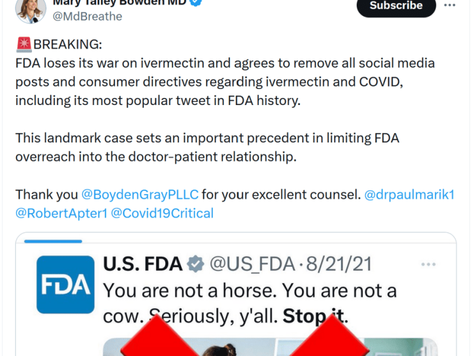This screenshot has width=474, height=356.
Task: Open the @RobertApter1 mention
Action: 62,213
